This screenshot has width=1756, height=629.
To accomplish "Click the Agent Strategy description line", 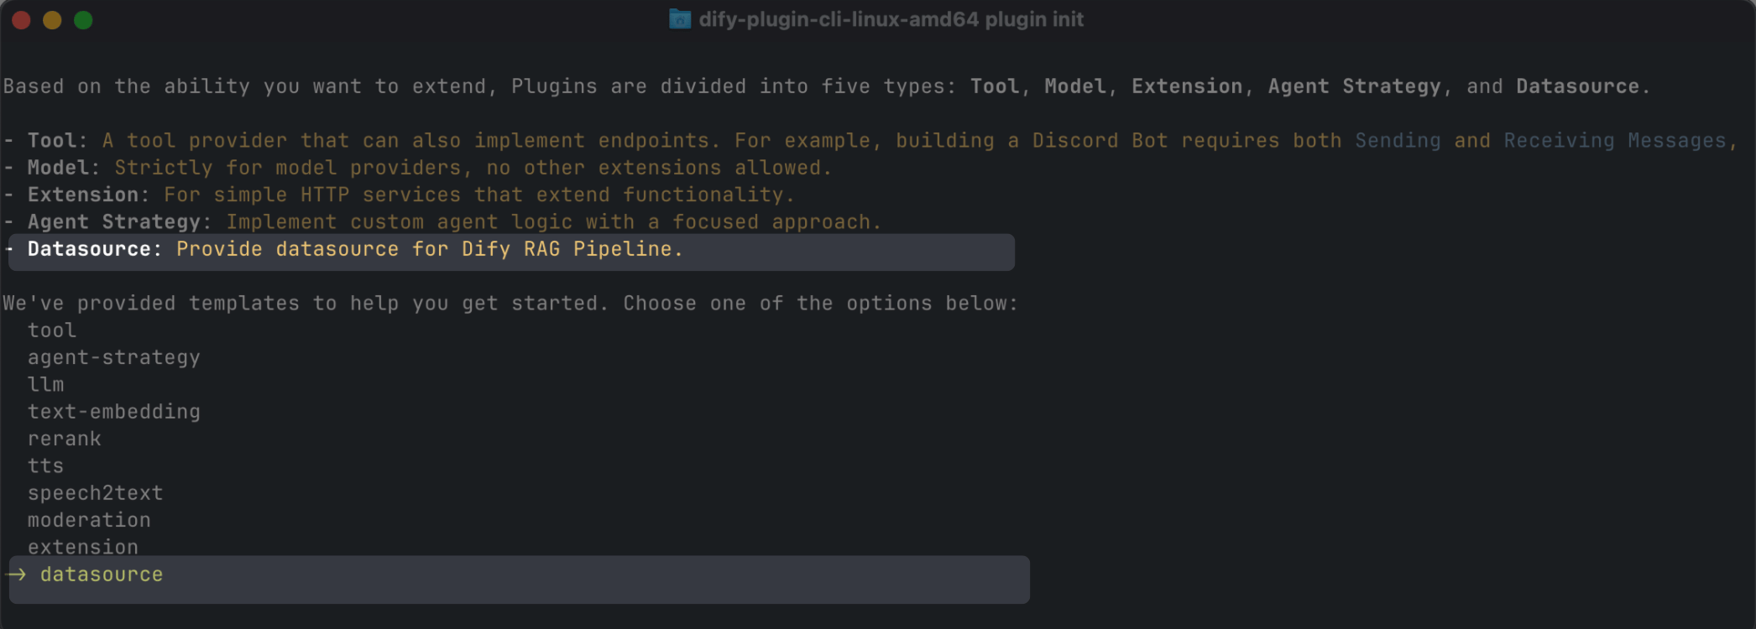I will [x=442, y=222].
